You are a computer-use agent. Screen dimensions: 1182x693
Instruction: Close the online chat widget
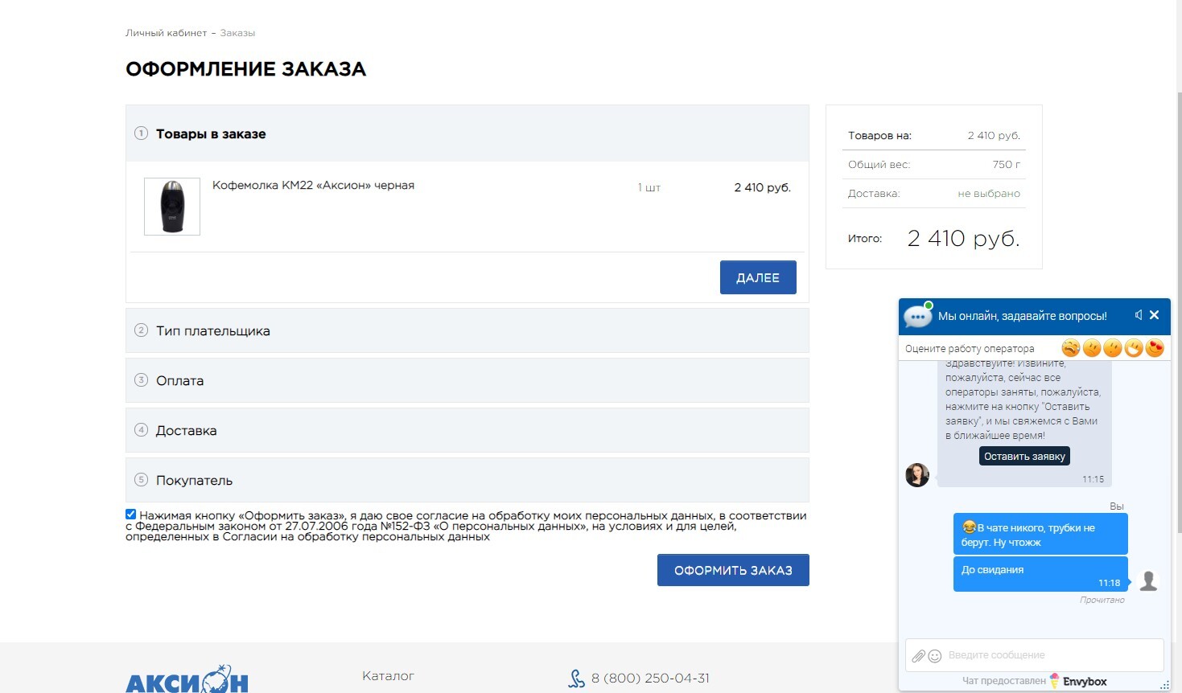coord(1155,315)
